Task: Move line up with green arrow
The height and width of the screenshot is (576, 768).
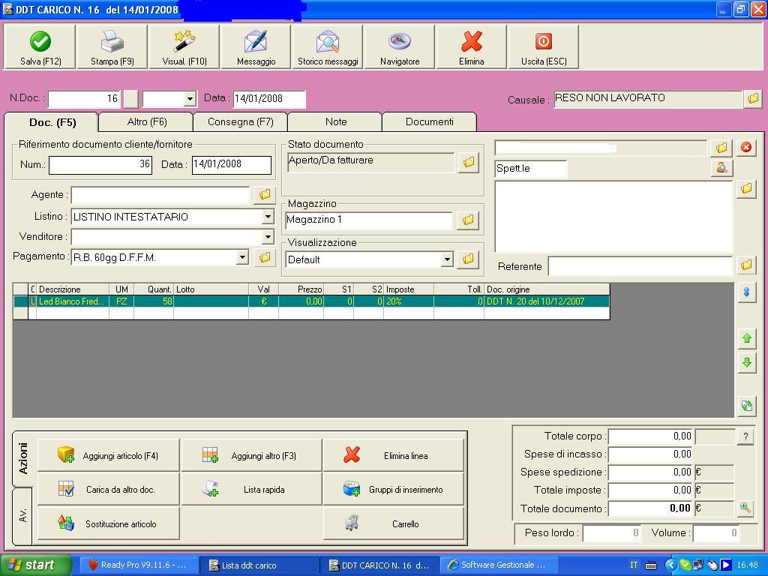Action: (x=746, y=338)
